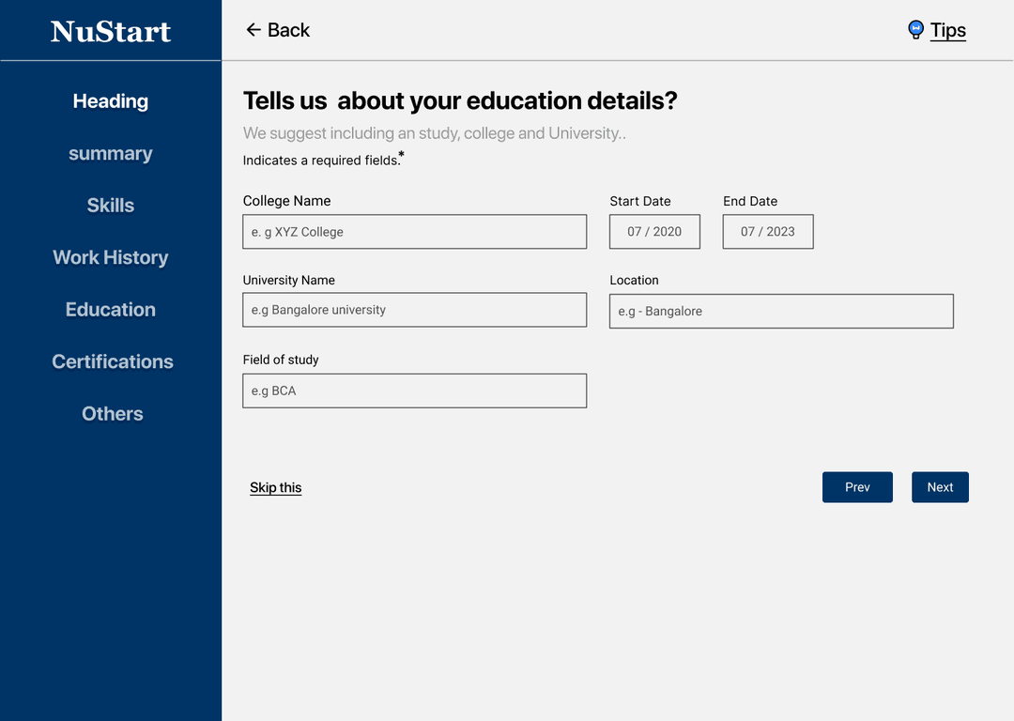This screenshot has width=1014, height=721.
Task: Select the Education sidebar item
Action: click(111, 310)
